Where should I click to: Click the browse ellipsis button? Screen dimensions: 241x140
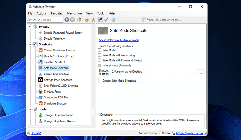pyautogui.click(x=201, y=72)
